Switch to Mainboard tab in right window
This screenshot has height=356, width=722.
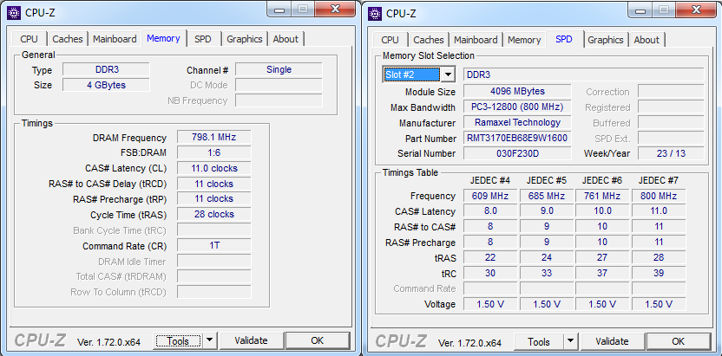476,40
